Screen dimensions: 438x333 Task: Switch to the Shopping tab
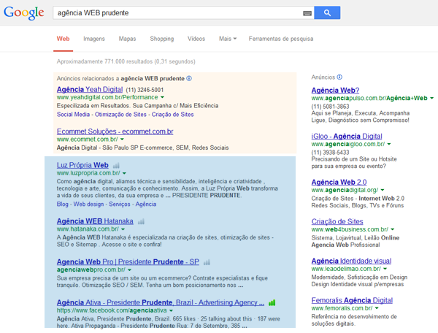pyautogui.click(x=162, y=39)
